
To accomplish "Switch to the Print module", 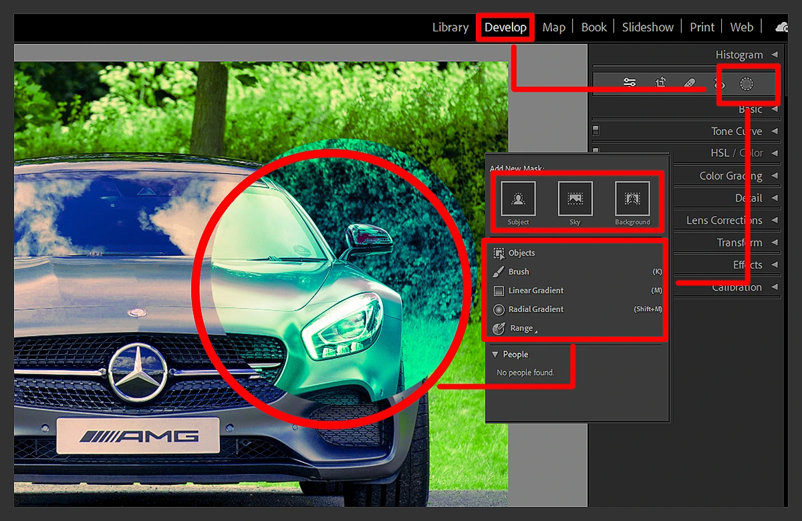I will [702, 27].
